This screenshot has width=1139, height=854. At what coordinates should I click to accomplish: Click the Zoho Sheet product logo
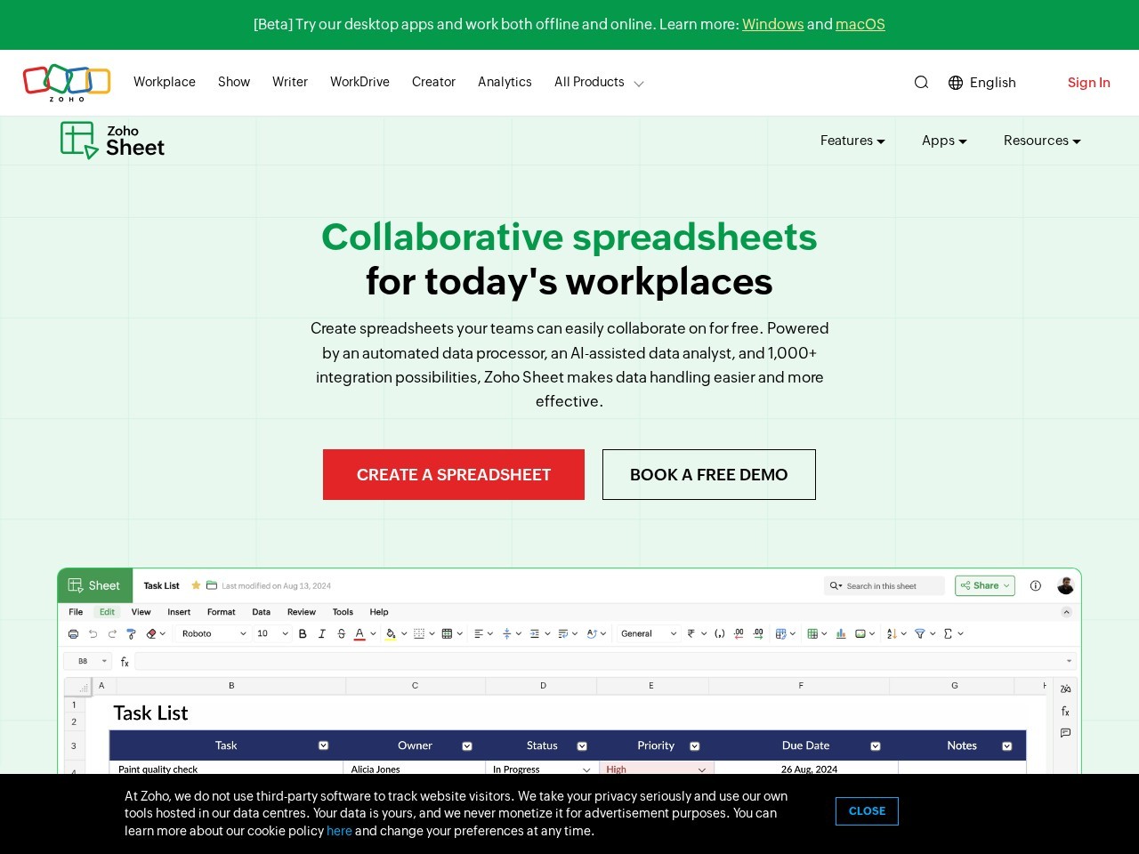(x=112, y=141)
